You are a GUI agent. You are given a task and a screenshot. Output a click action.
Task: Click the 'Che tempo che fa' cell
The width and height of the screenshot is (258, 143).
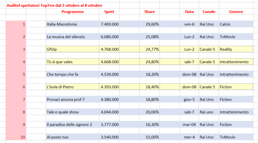point(62,74)
